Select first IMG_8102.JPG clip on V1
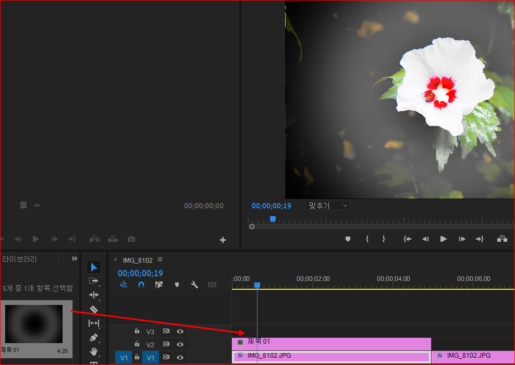Image resolution: width=515 pixels, height=365 pixels. coord(332,357)
